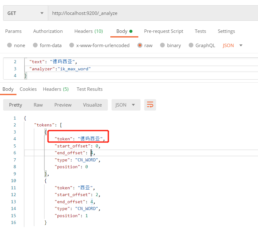Viewport: 258px width, 228px height.
Task: Switch to the Authorization tab
Action: click(x=48, y=31)
